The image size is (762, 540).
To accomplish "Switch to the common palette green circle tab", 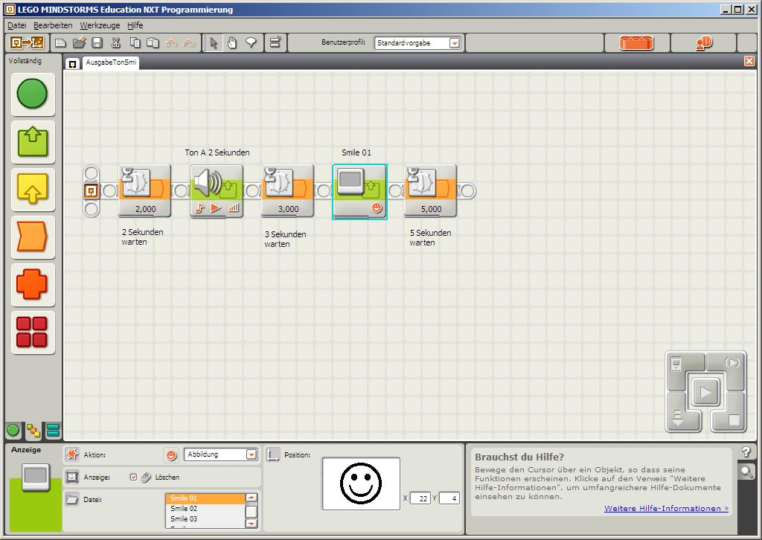I will pyautogui.click(x=13, y=431).
